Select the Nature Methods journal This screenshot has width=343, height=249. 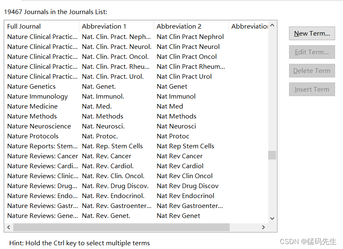pos(32,116)
